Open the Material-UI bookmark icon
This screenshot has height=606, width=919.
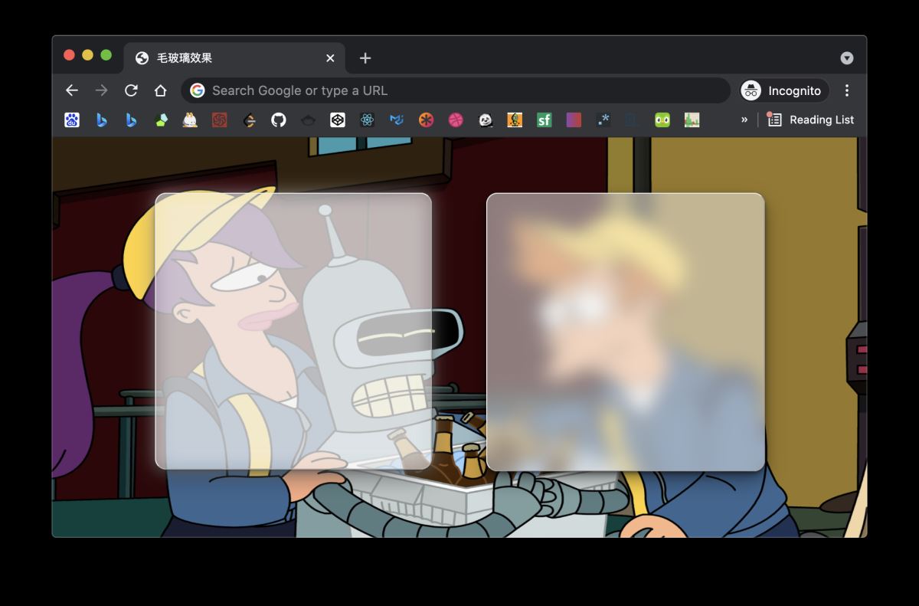(397, 120)
